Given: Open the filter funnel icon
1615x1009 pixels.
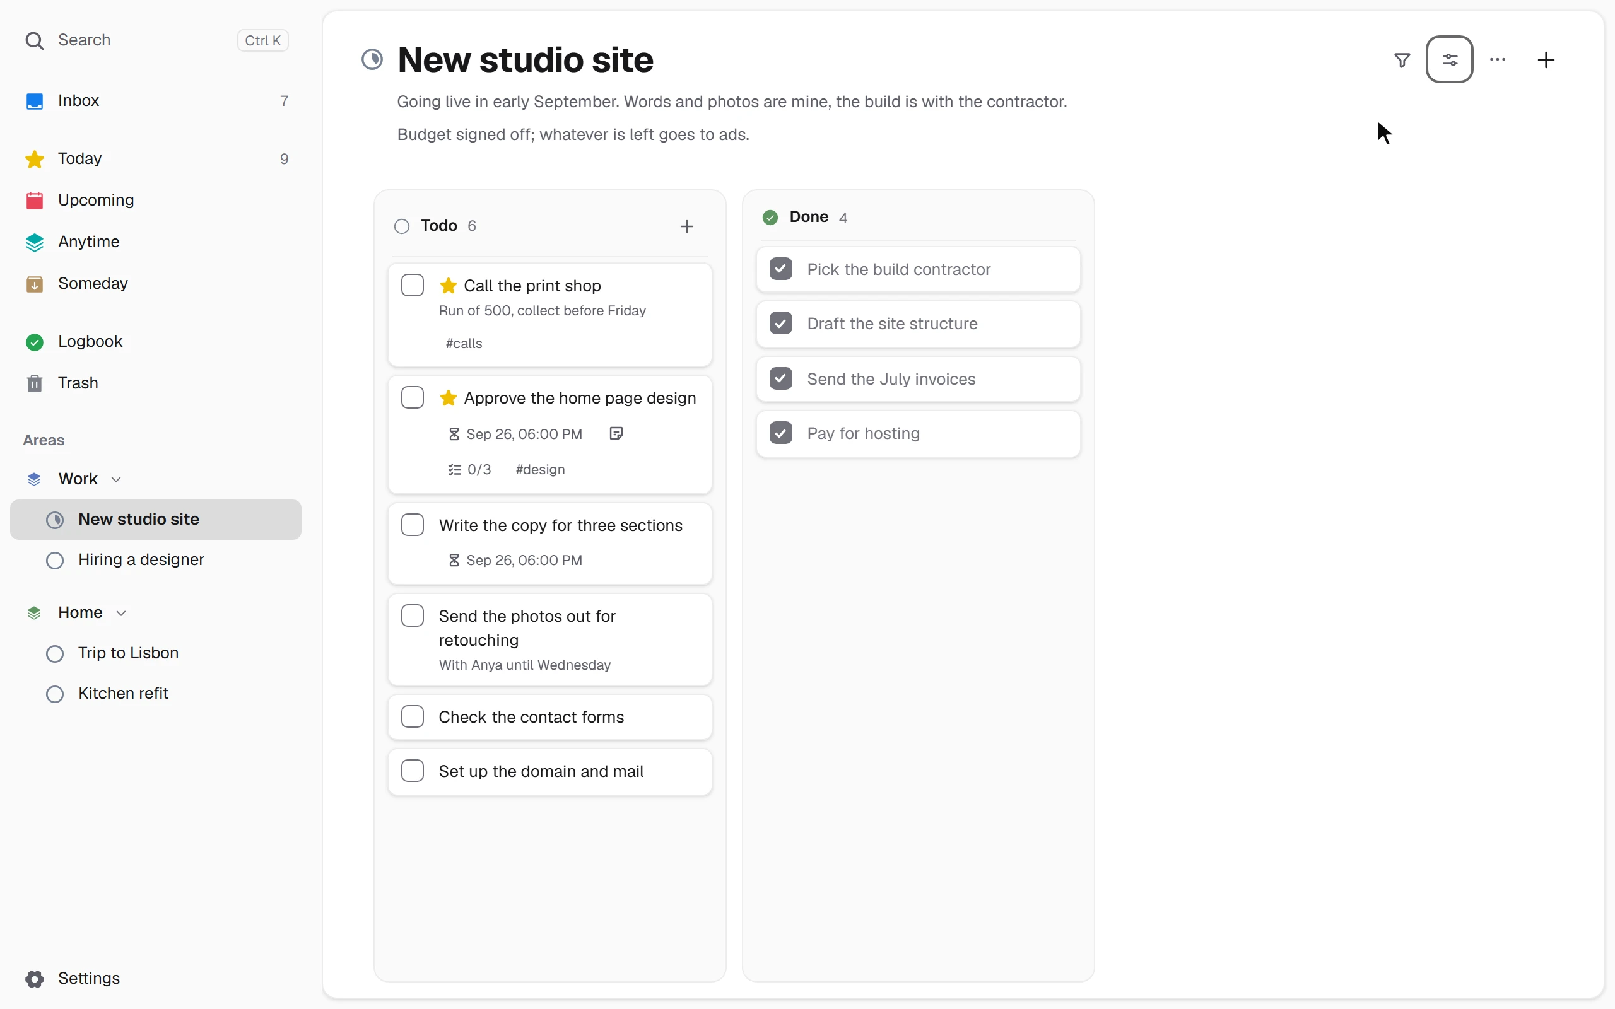Looking at the screenshot, I should 1402,60.
